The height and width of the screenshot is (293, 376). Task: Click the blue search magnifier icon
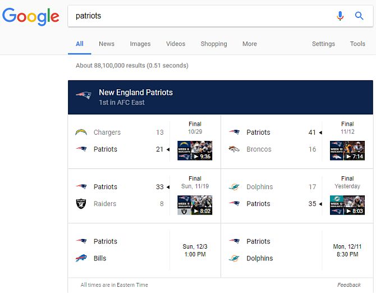pos(359,16)
